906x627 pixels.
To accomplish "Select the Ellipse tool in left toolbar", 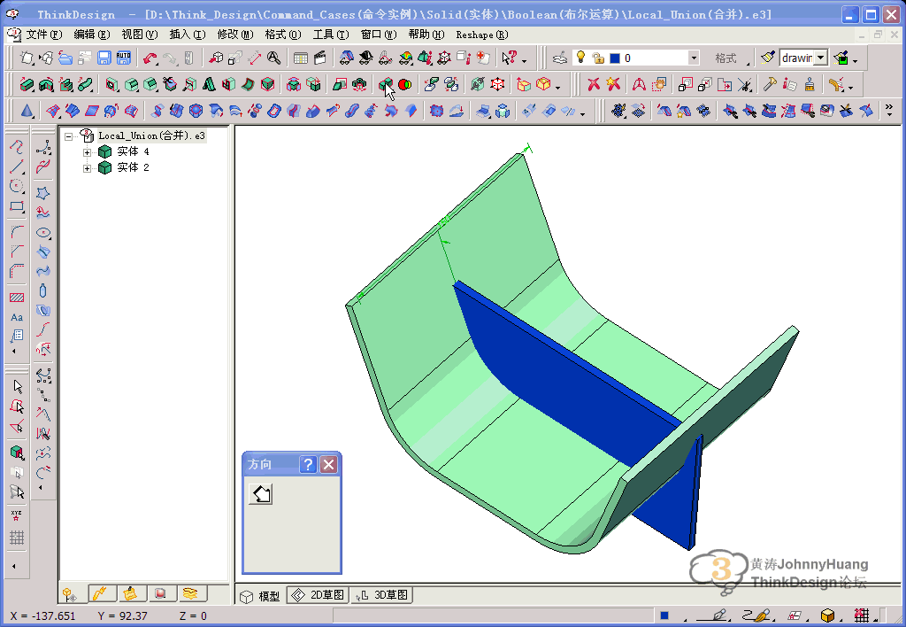I will [42, 233].
